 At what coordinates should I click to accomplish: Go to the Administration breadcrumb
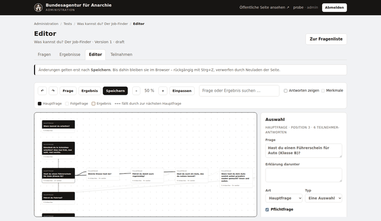pyautogui.click(x=46, y=24)
